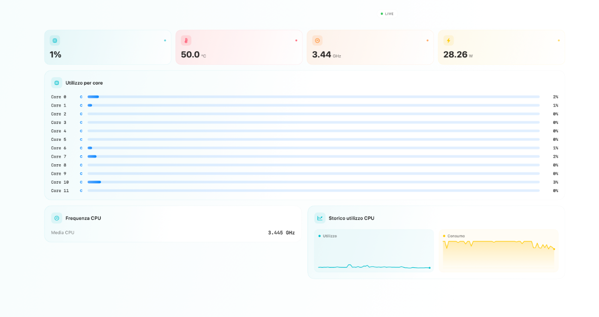The image size is (599, 317).
Task: Click the Core 5 row label
Action: click(x=58, y=139)
